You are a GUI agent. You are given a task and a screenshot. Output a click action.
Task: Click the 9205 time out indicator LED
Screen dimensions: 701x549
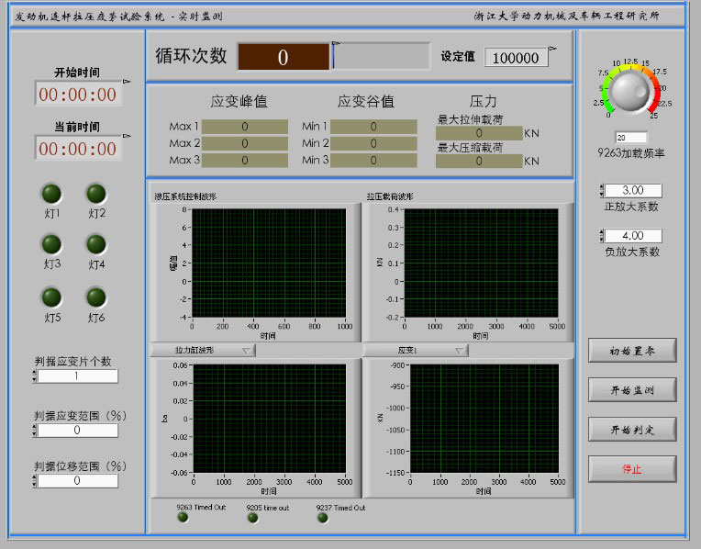(x=252, y=518)
